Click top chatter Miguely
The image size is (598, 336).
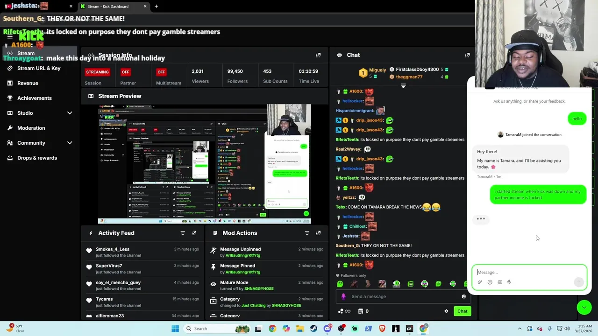click(377, 70)
